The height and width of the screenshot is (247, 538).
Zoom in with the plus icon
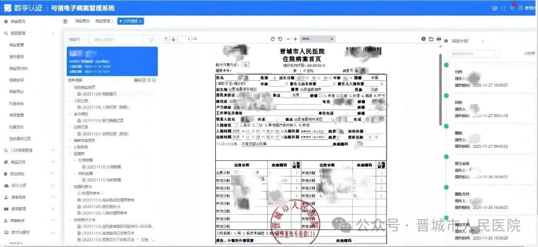pos(295,39)
